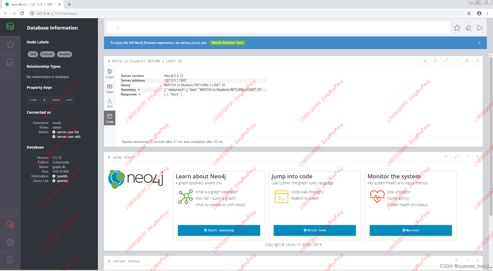This screenshot has height=271, width=493.
Task: Run the query using the play icon
Action: [x=480, y=28]
